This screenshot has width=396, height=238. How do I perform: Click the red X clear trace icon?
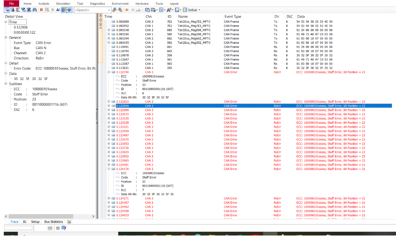click(41, 10)
